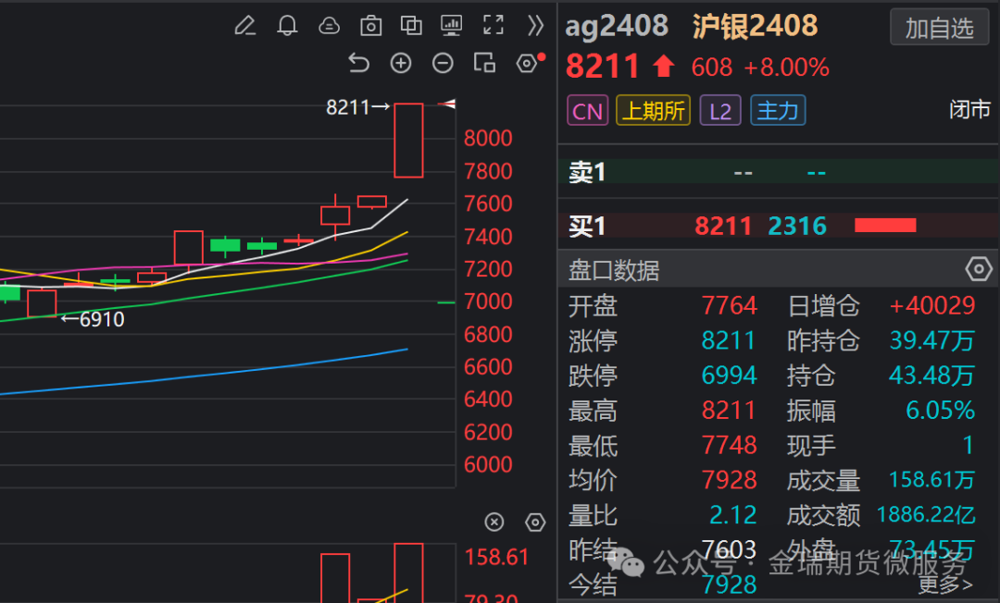Click the 卖1 ask row

(x=778, y=172)
